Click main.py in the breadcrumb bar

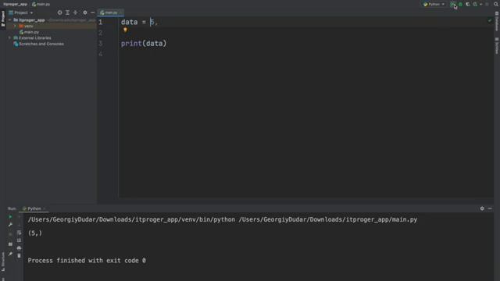pyautogui.click(x=41, y=4)
